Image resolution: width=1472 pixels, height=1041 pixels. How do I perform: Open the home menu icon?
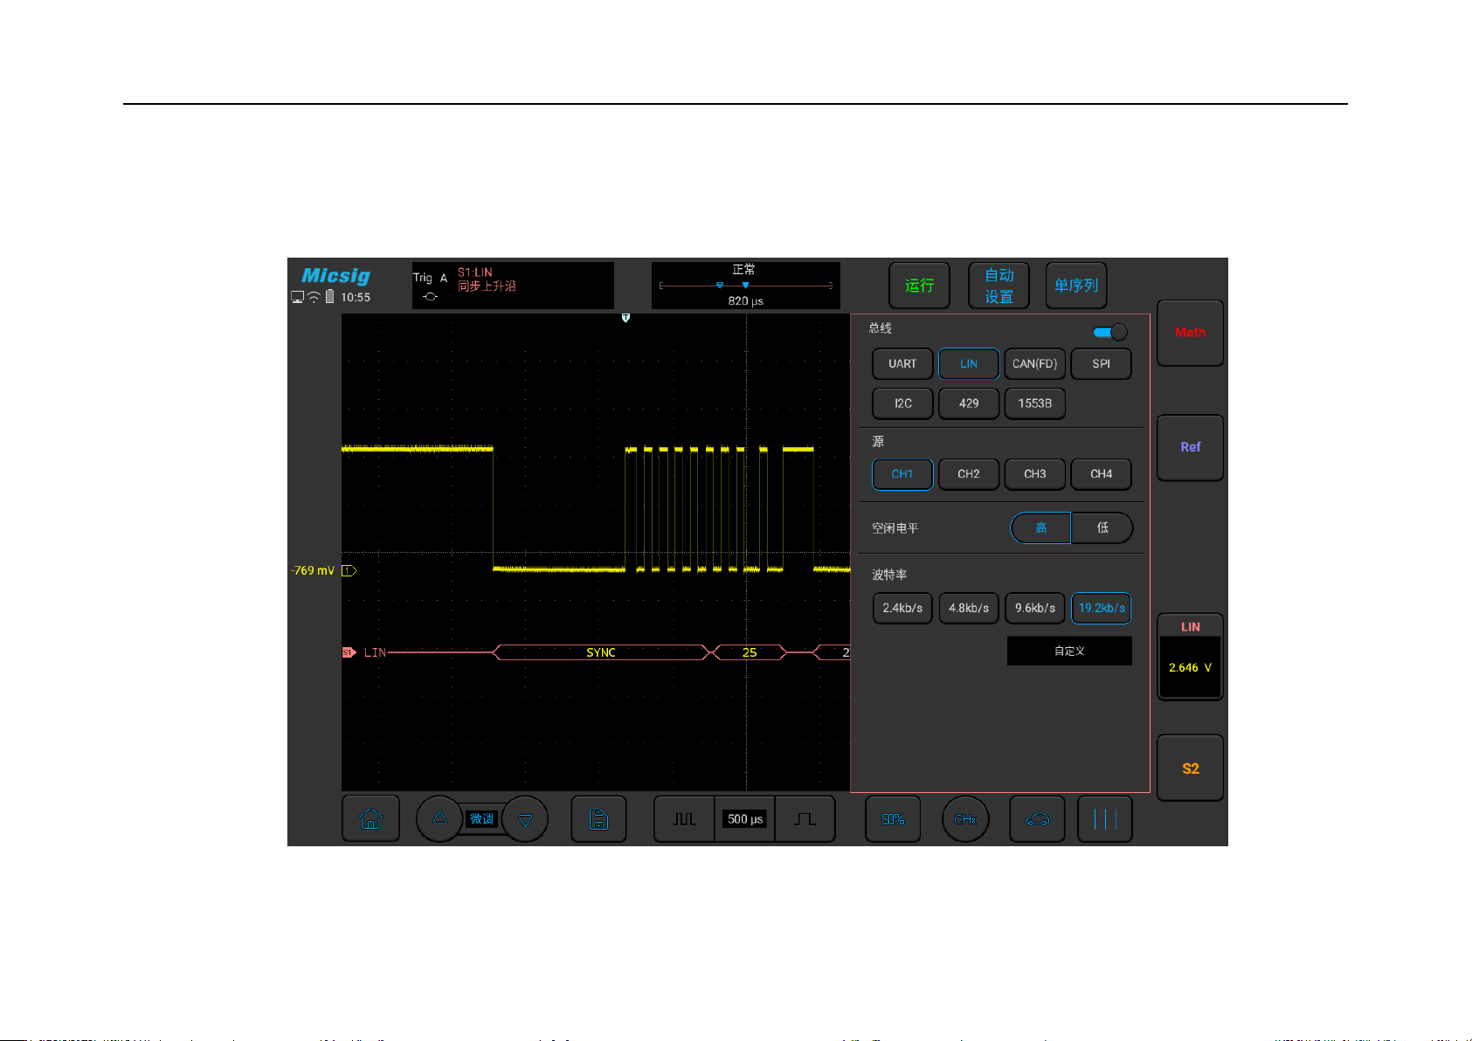370,818
